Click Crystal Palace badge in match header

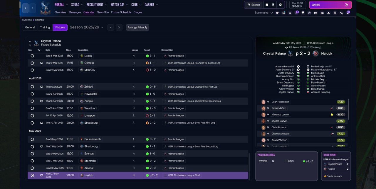tap(290, 53)
